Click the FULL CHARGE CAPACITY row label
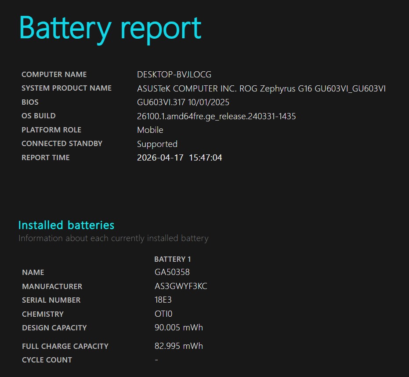409x377 pixels. 65,346
